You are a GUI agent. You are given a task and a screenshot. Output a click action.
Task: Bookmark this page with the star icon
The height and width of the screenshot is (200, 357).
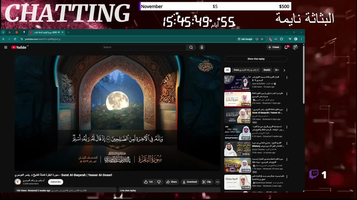[x=262, y=39]
